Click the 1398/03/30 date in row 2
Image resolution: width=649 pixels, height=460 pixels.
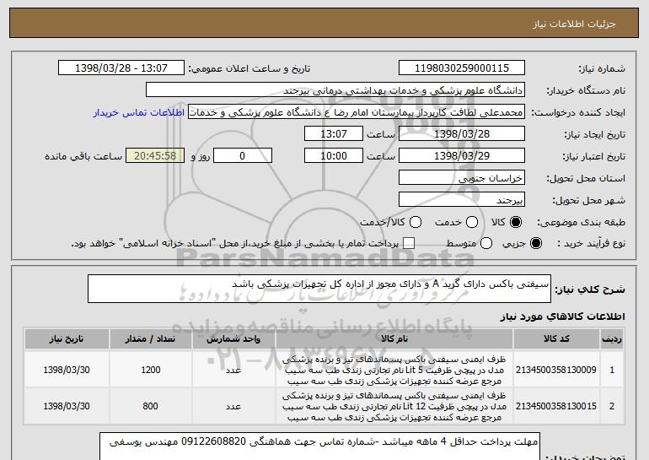[67, 406]
